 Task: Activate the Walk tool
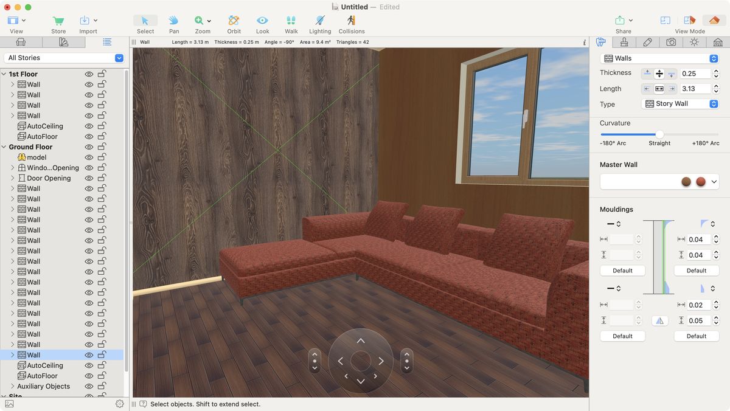pyautogui.click(x=291, y=23)
